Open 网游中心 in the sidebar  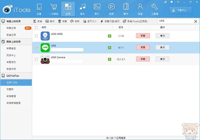(11, 55)
